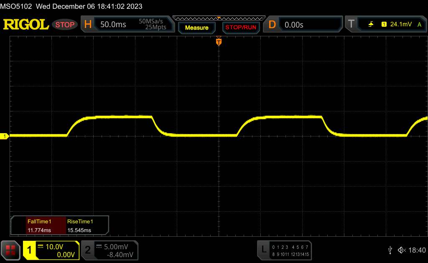Tap the orange H horizontal icon
Screen dimensions: 428x263
[x=88, y=25]
